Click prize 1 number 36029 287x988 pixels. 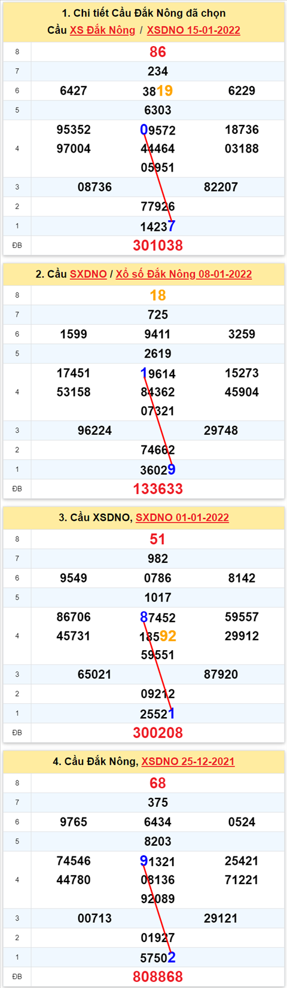coord(158,469)
